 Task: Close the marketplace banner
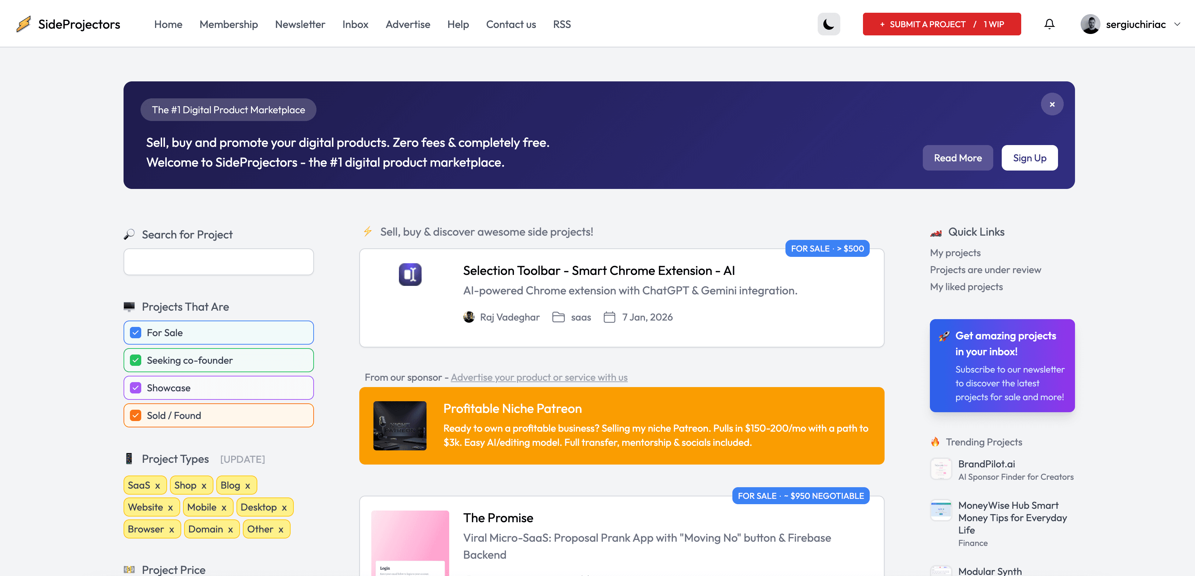point(1052,104)
